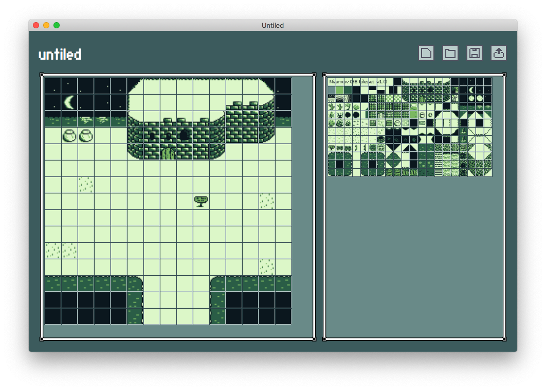Select the crescent moon tile from the tileset

[472, 89]
